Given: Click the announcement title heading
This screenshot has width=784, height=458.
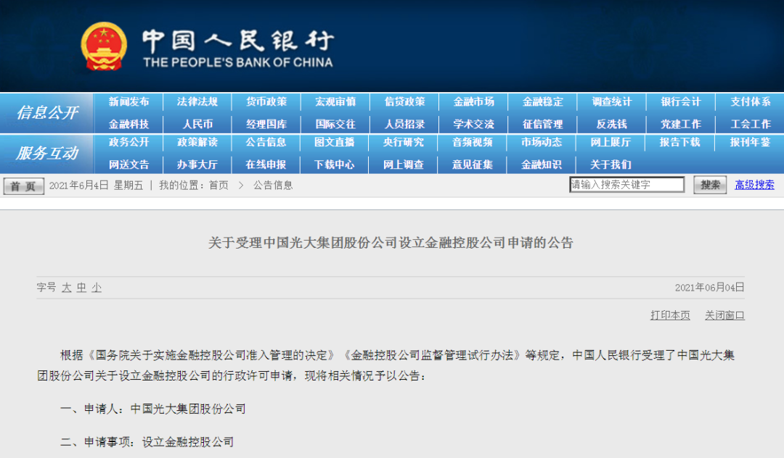Looking at the screenshot, I should (x=391, y=243).
